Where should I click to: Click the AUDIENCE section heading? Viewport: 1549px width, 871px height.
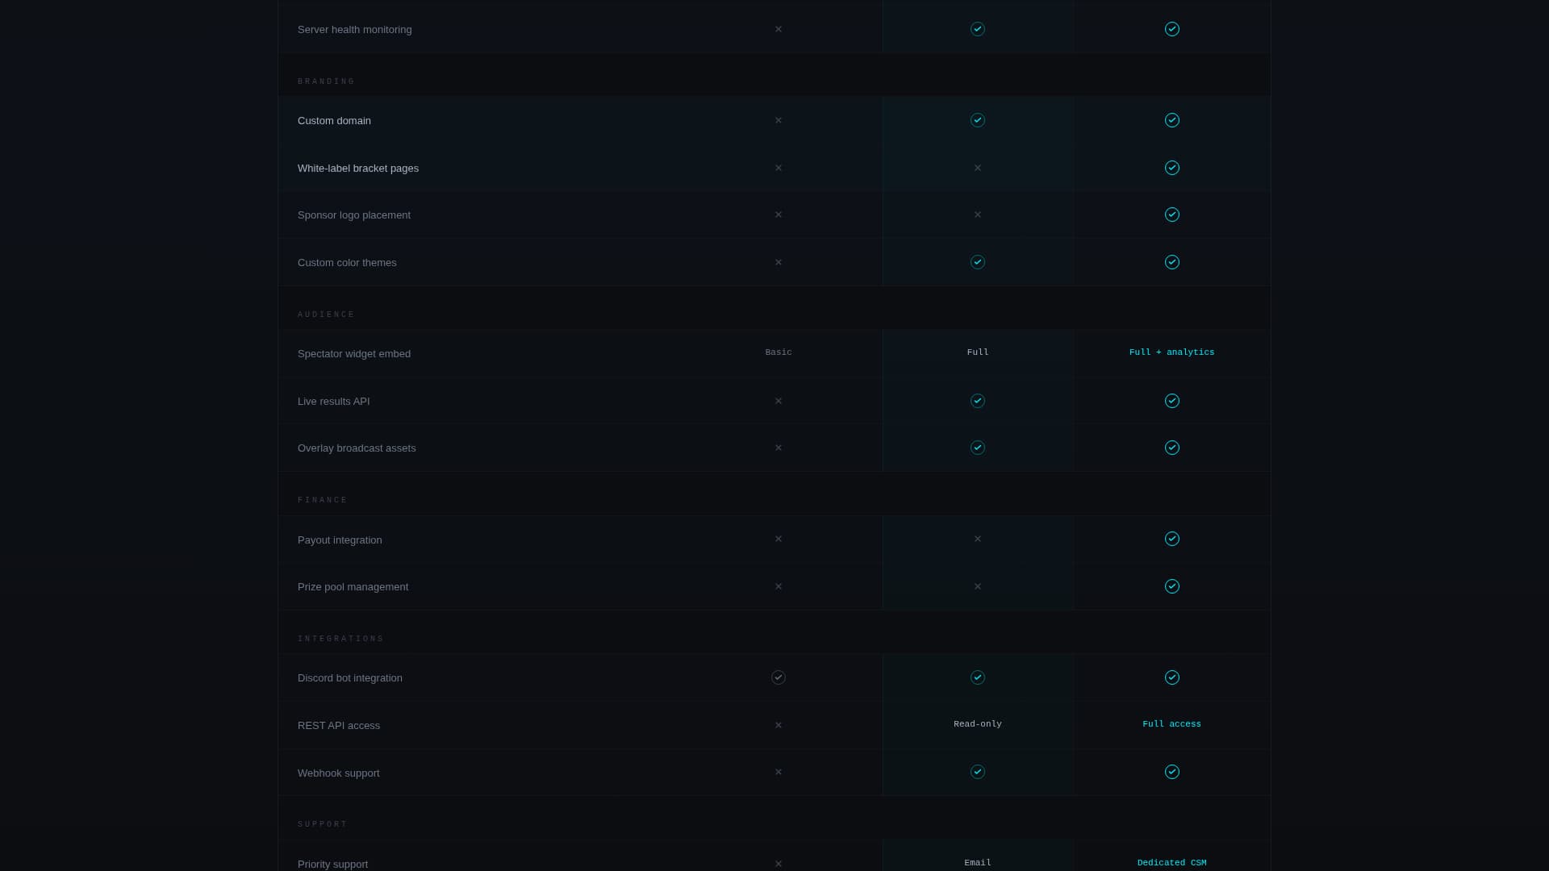pos(327,315)
